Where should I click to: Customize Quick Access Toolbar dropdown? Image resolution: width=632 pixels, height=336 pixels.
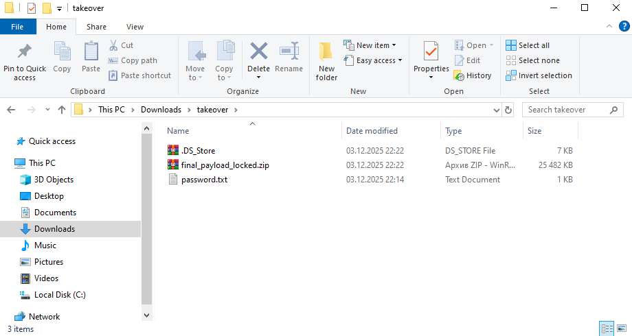coord(59,8)
